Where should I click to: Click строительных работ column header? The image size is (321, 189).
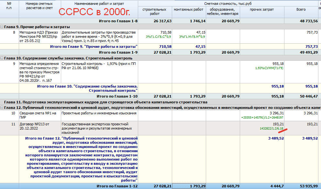pyautogui.click(x=155, y=12)
